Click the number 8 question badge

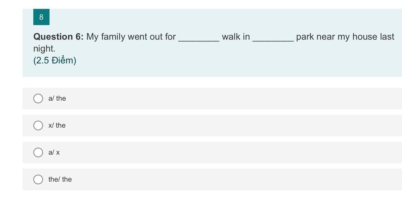41,17
